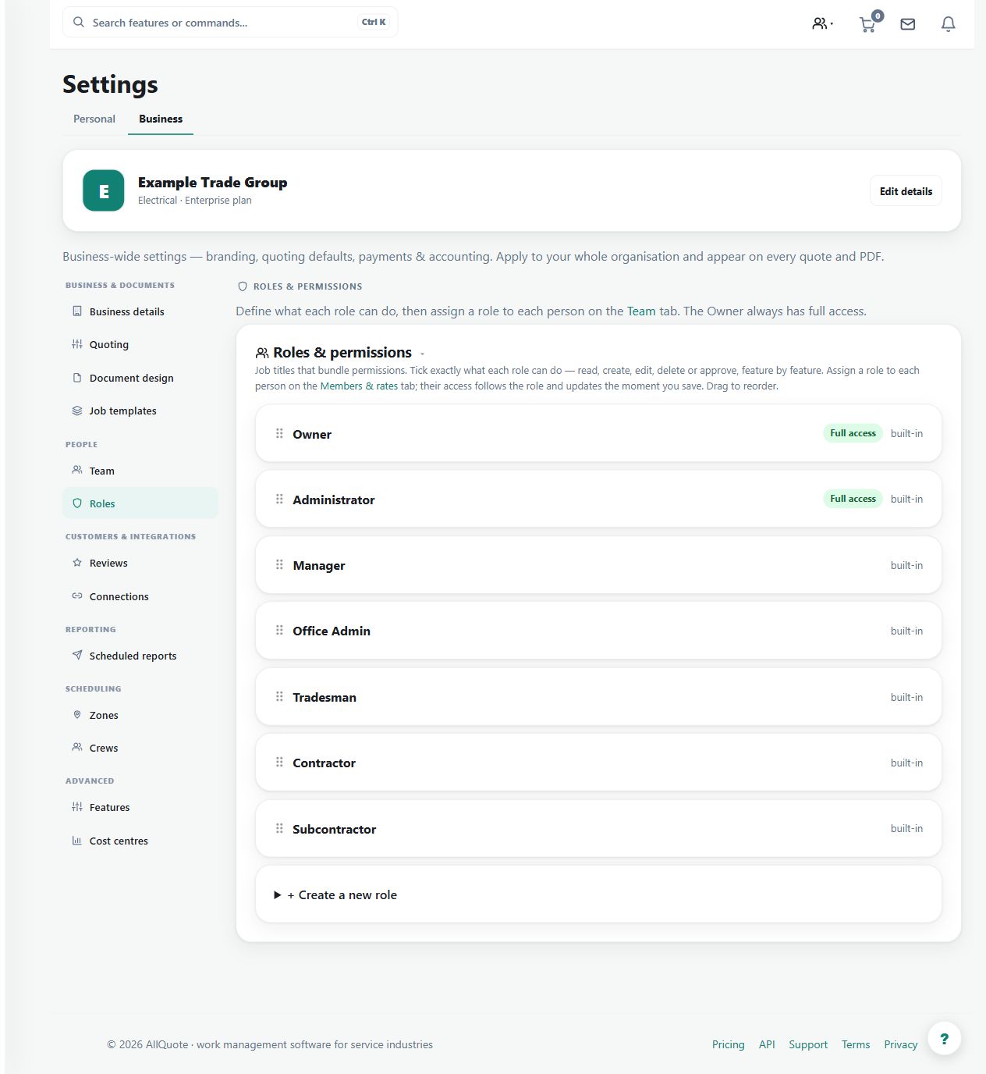Click the Crews people icon

[77, 747]
